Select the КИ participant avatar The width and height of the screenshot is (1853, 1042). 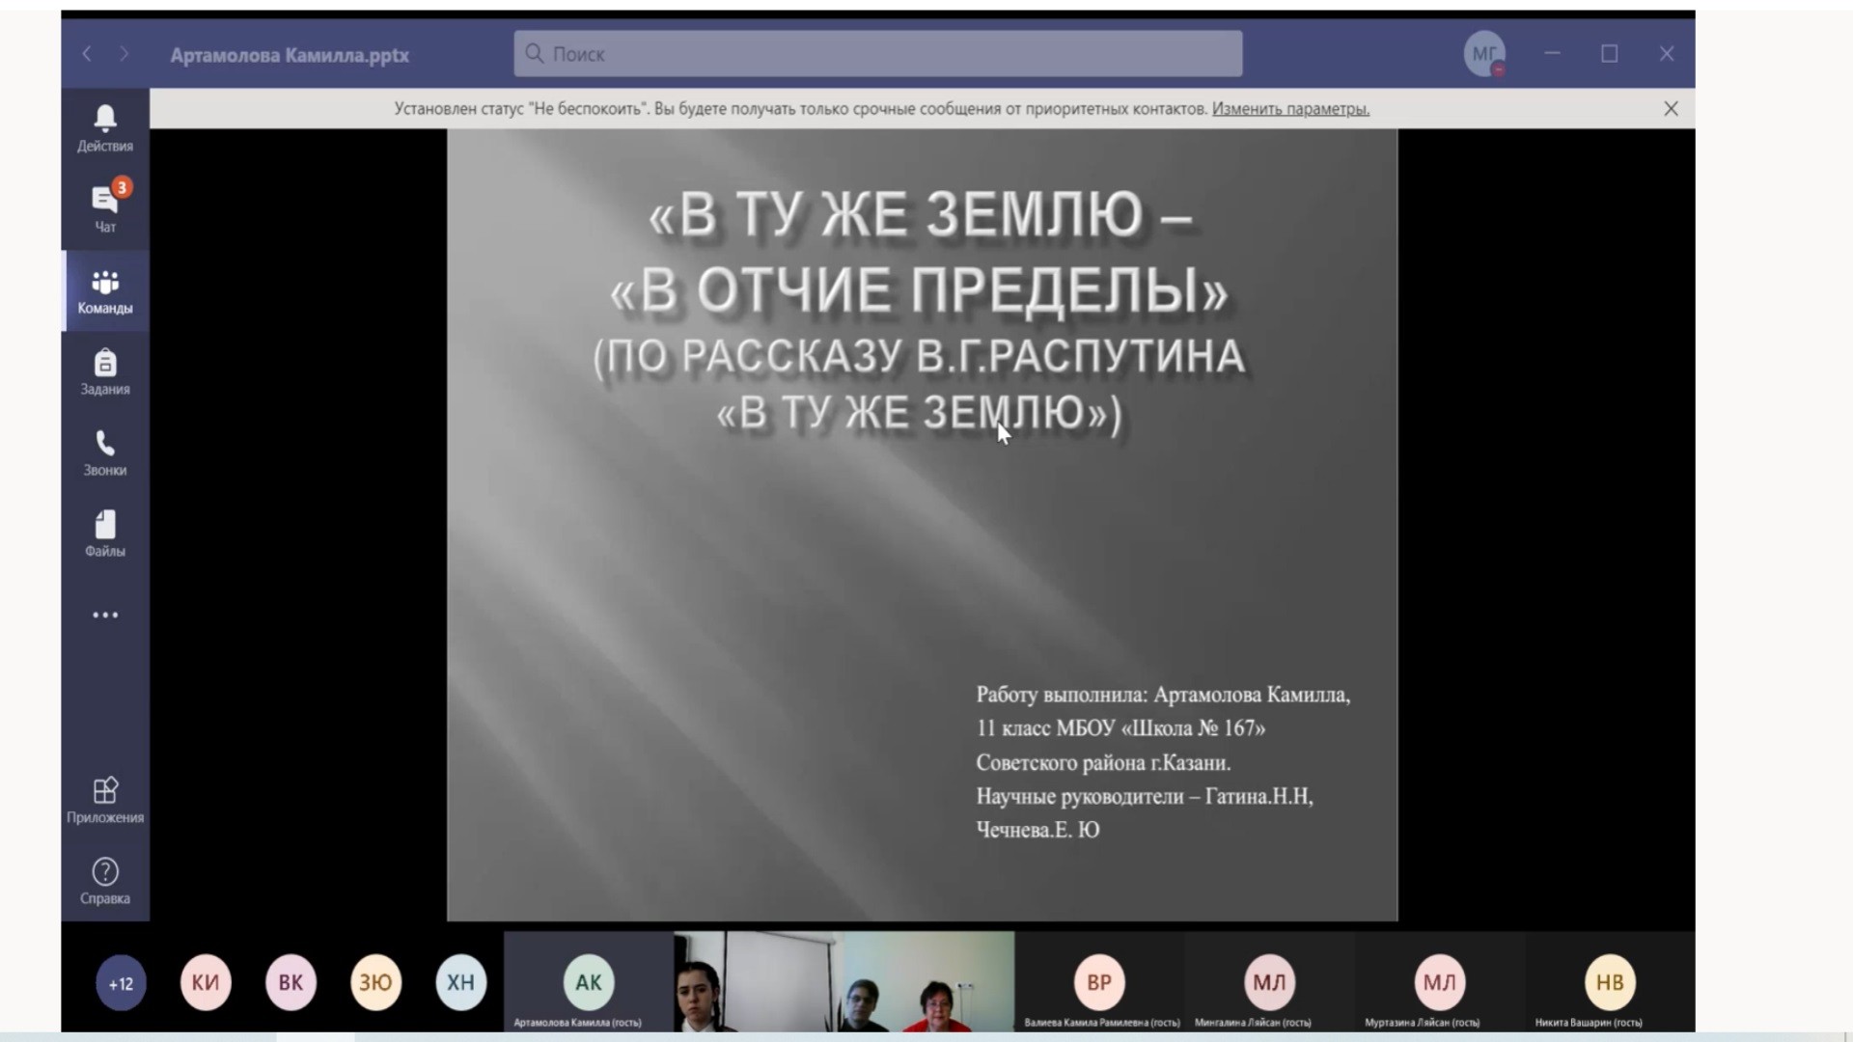click(x=206, y=982)
